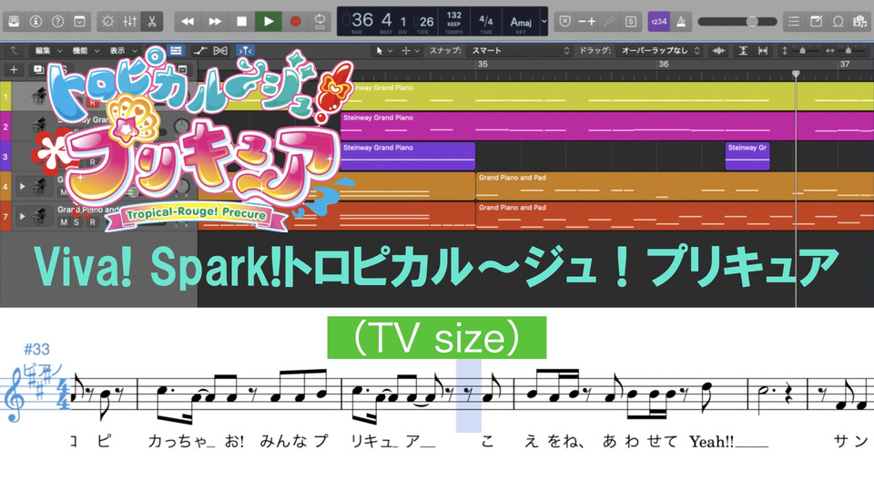This screenshot has width=874, height=492.
Task: Add a new track with plus button
Action: click(14, 70)
